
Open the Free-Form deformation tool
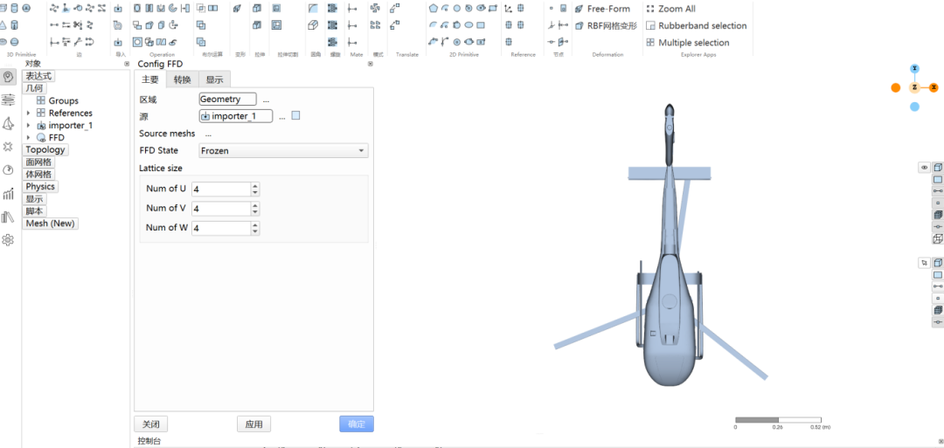click(602, 9)
